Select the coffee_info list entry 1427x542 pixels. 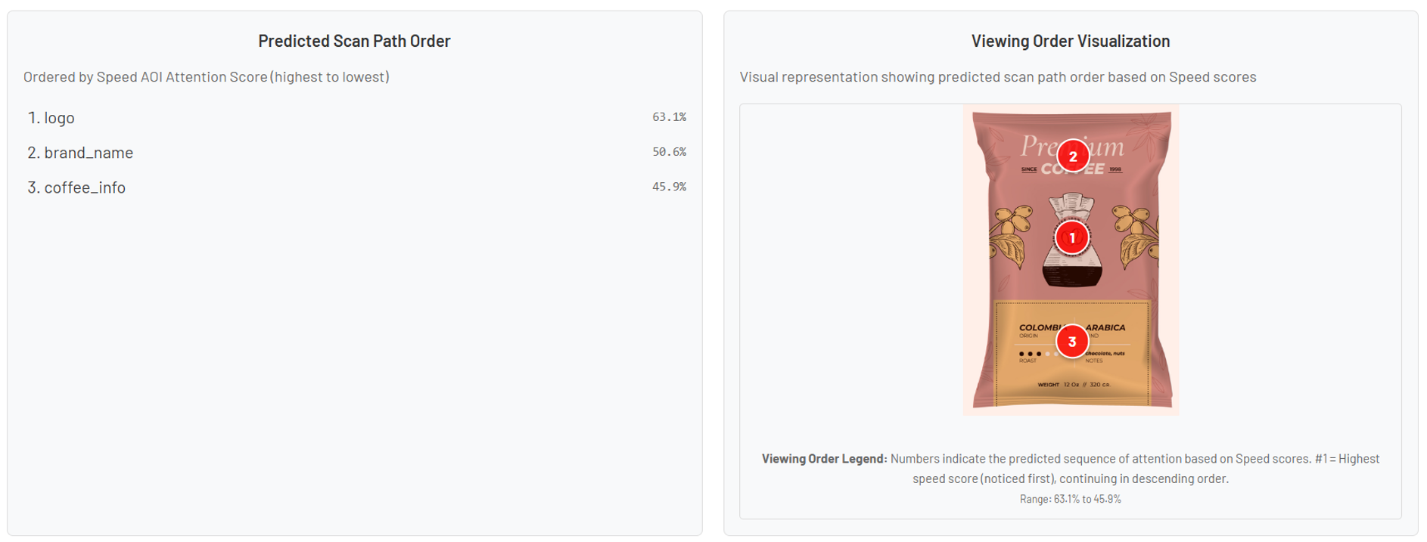356,187
